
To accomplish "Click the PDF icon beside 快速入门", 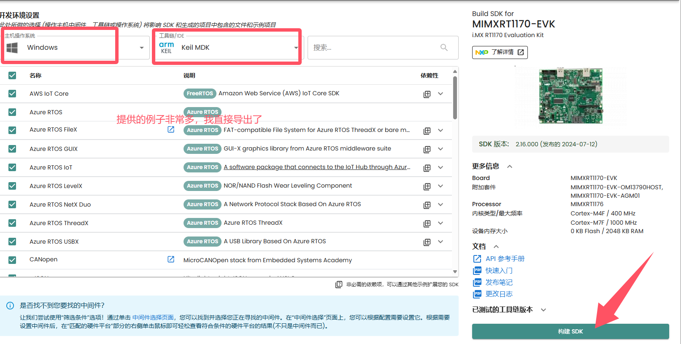I will (x=477, y=270).
